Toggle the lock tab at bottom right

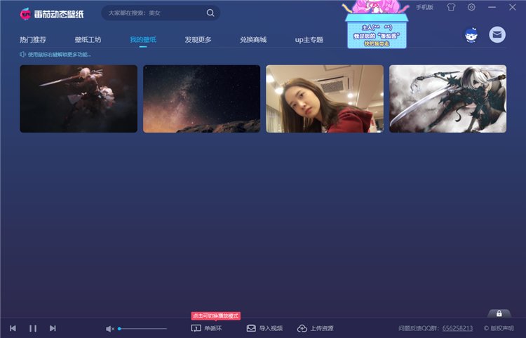[x=499, y=313]
